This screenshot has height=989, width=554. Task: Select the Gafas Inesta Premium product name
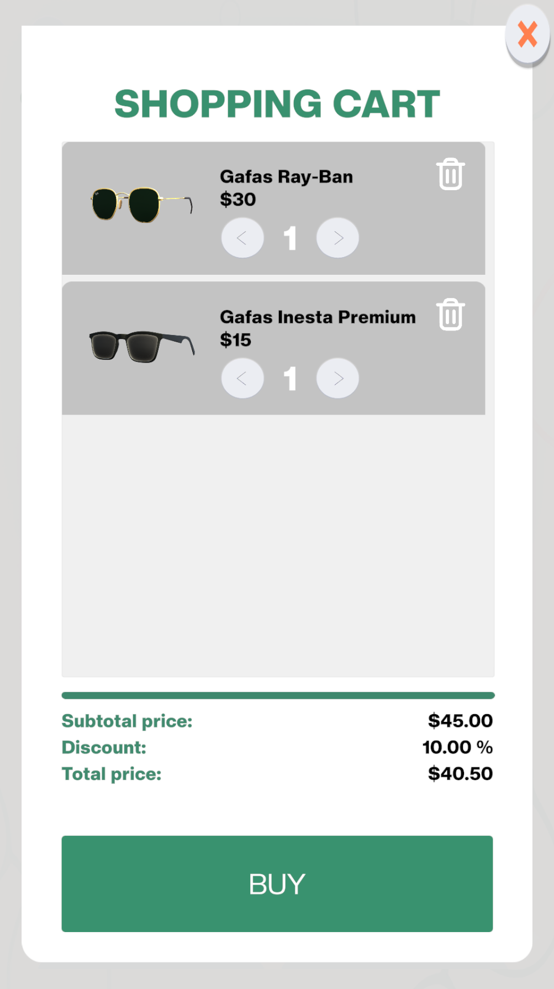[x=318, y=317]
